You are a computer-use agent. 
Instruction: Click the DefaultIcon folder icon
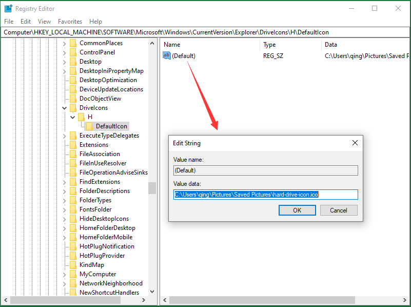90,126
